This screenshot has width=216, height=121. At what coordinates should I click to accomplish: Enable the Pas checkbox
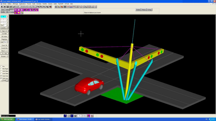click(1, 66)
